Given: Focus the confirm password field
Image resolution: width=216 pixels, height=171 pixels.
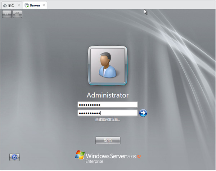Looking at the screenshot, I should click(108, 113).
